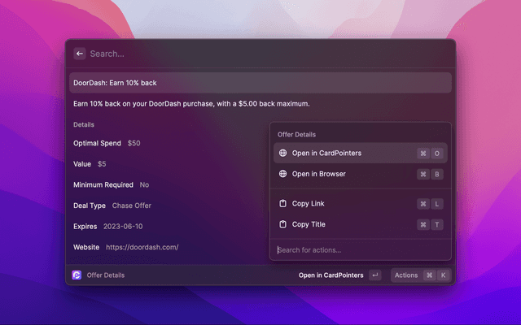Screen dimensions: 521x325
Task: Choose the Copy Link action
Action: pyautogui.click(x=309, y=203)
